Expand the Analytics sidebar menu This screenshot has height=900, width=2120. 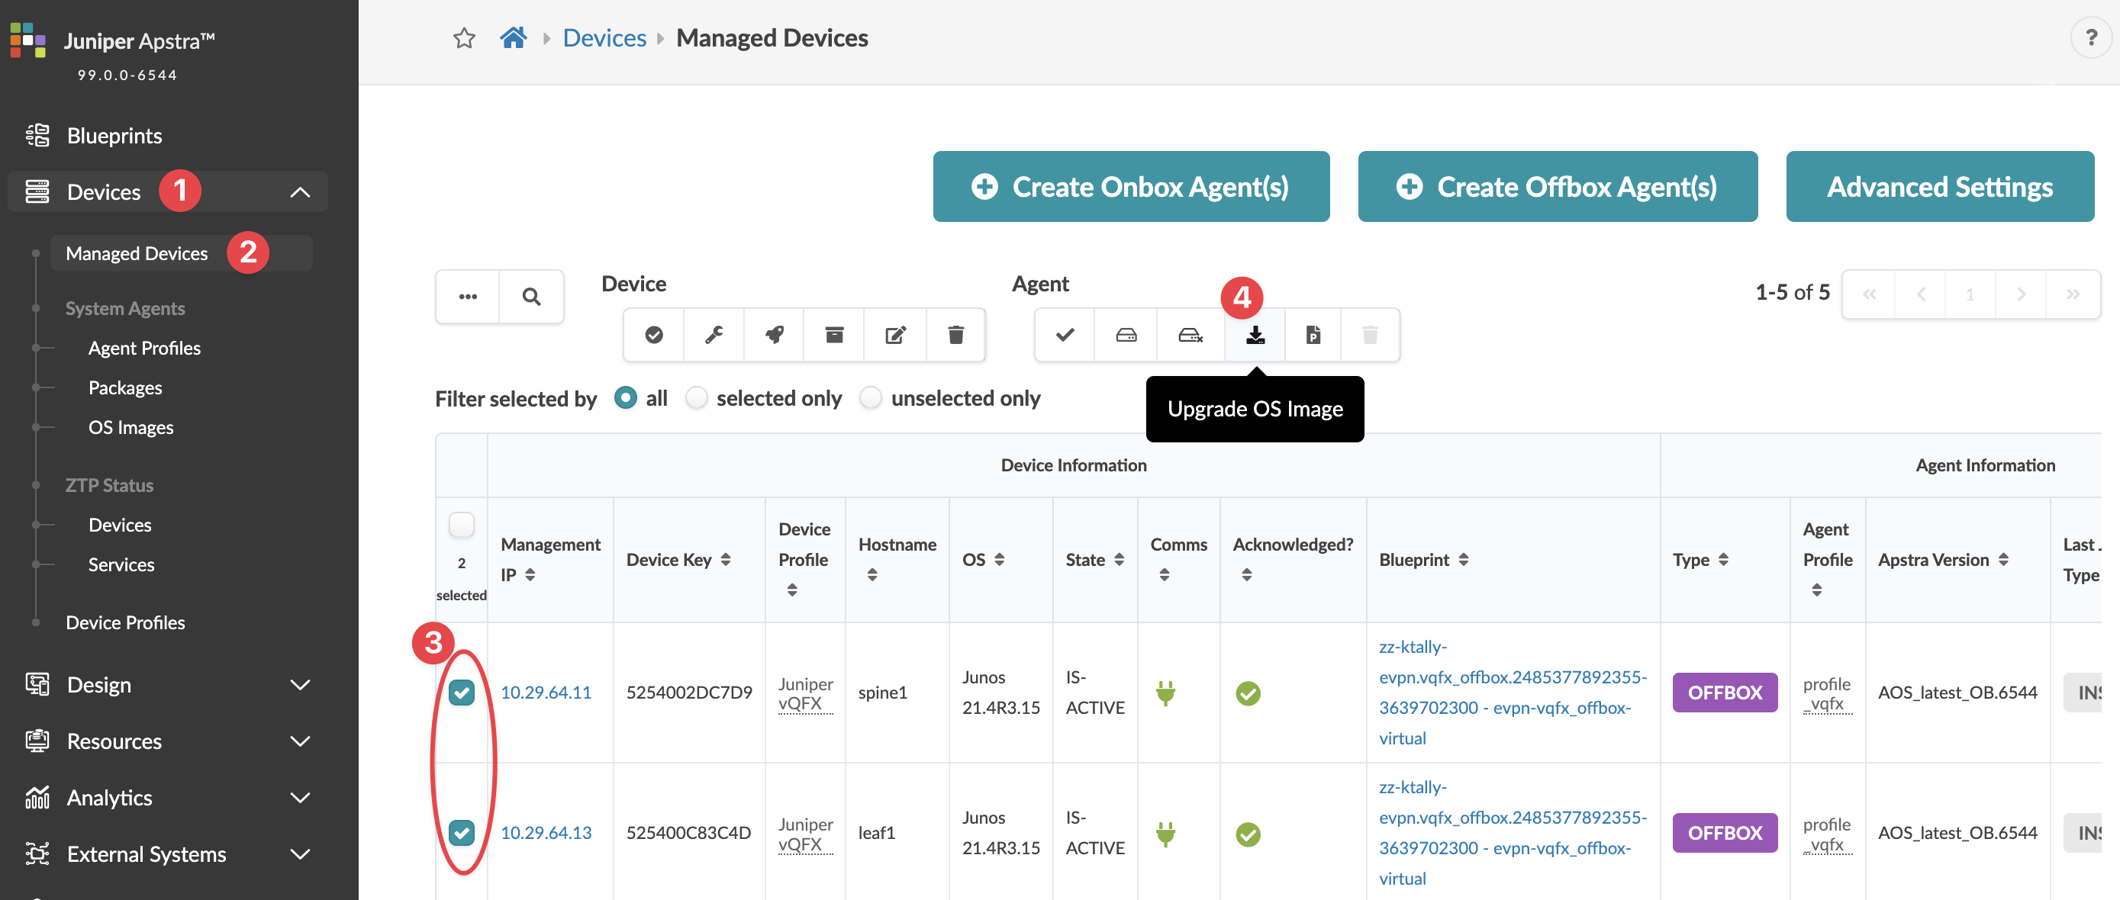300,797
